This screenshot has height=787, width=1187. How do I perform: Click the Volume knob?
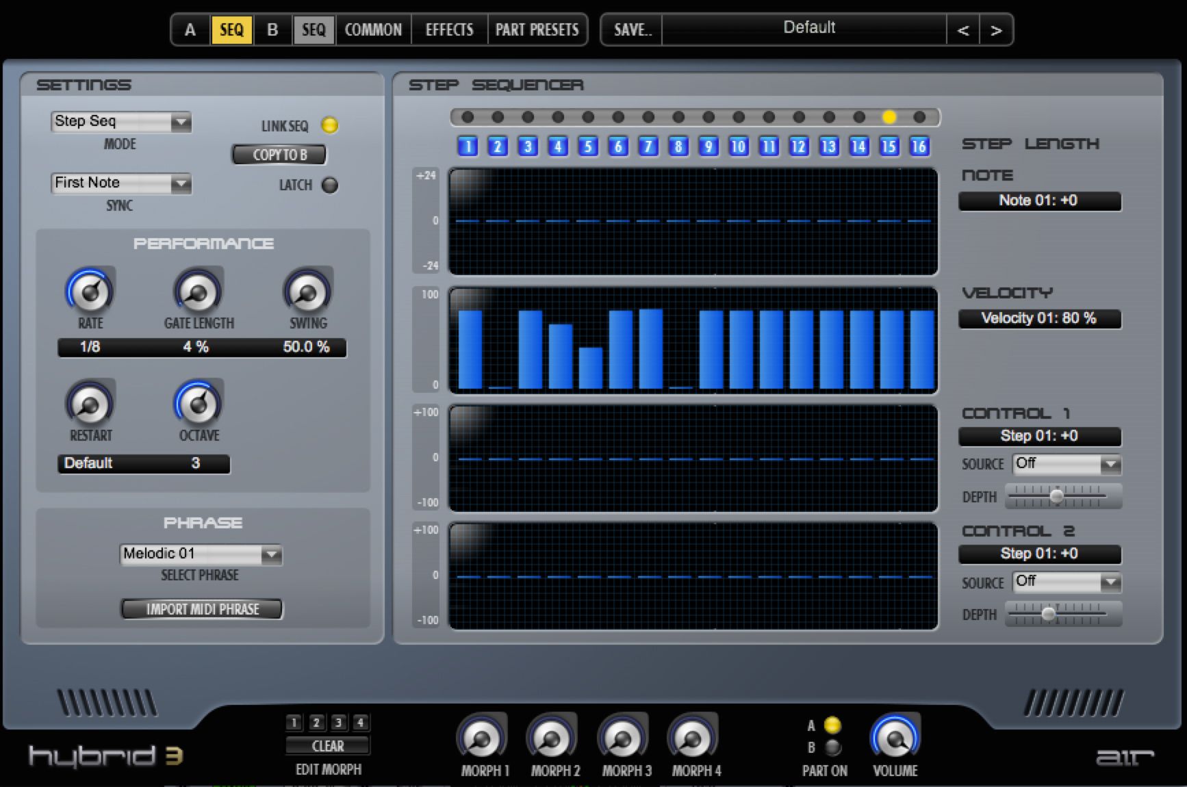895,738
